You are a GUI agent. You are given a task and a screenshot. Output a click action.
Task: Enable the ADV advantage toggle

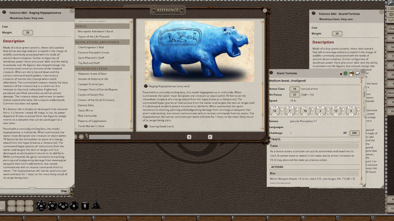(x=11, y=203)
